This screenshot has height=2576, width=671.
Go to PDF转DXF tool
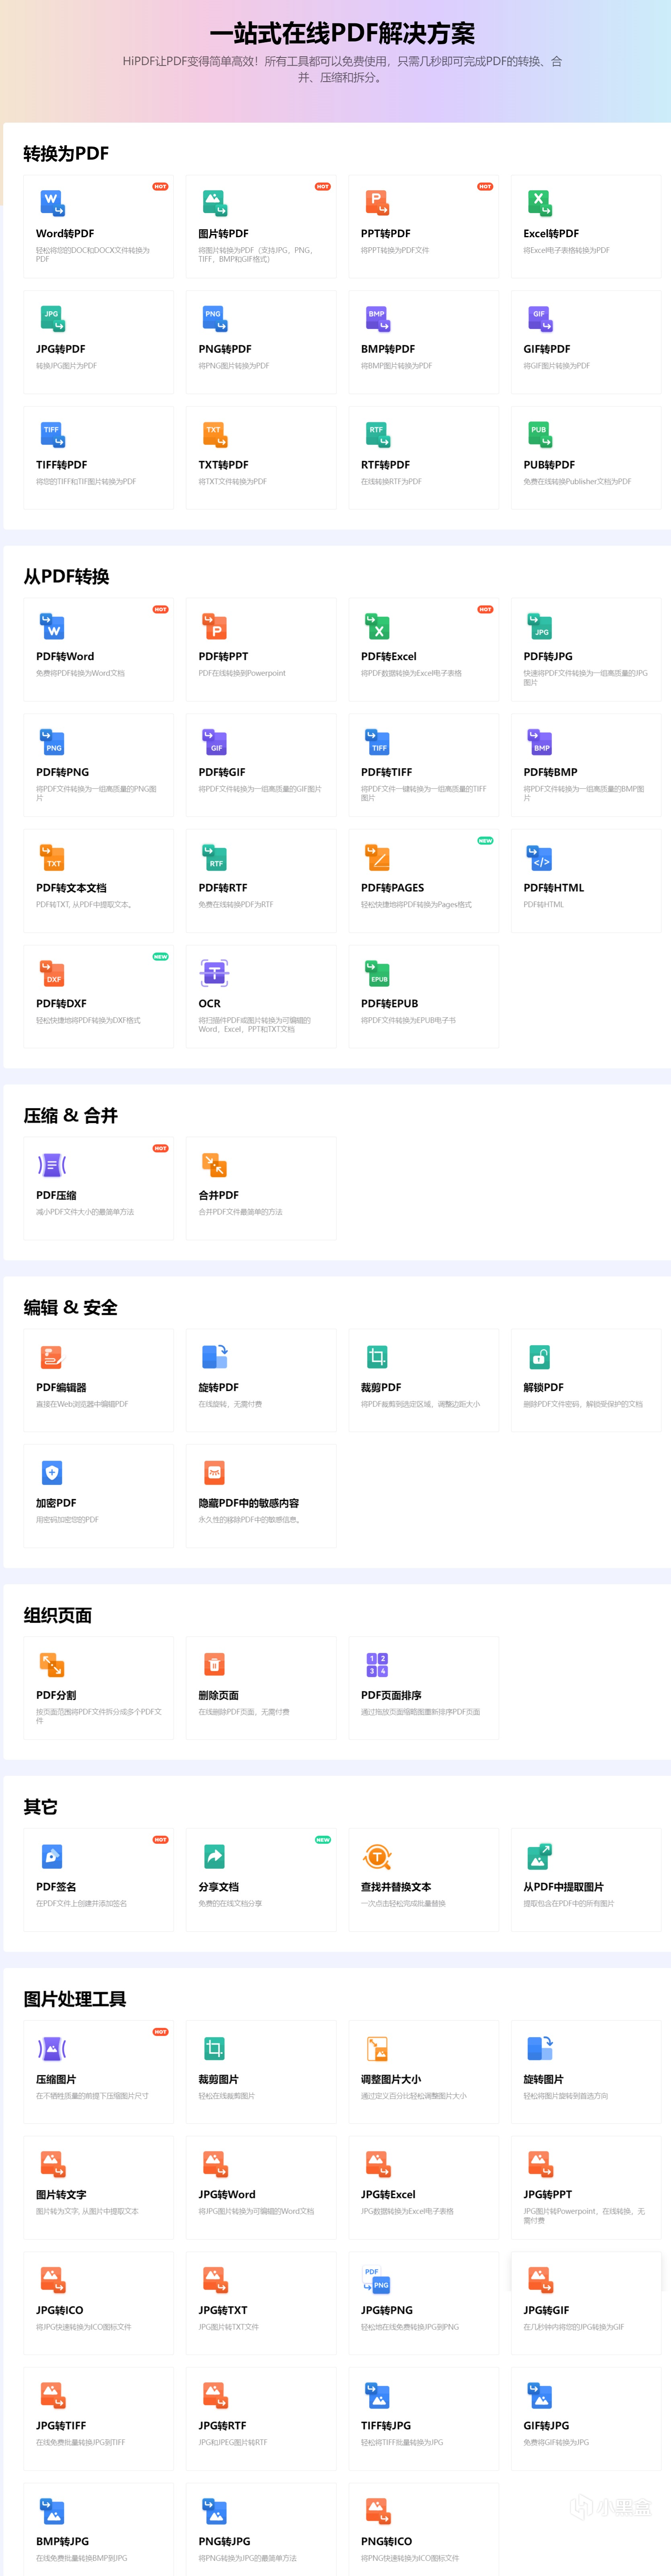pyautogui.click(x=61, y=1004)
